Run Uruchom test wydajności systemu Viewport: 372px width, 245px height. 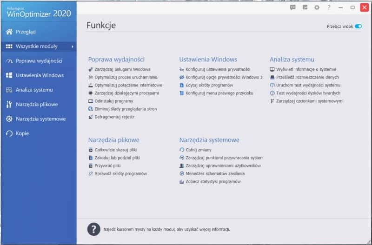pyautogui.click(x=308, y=85)
